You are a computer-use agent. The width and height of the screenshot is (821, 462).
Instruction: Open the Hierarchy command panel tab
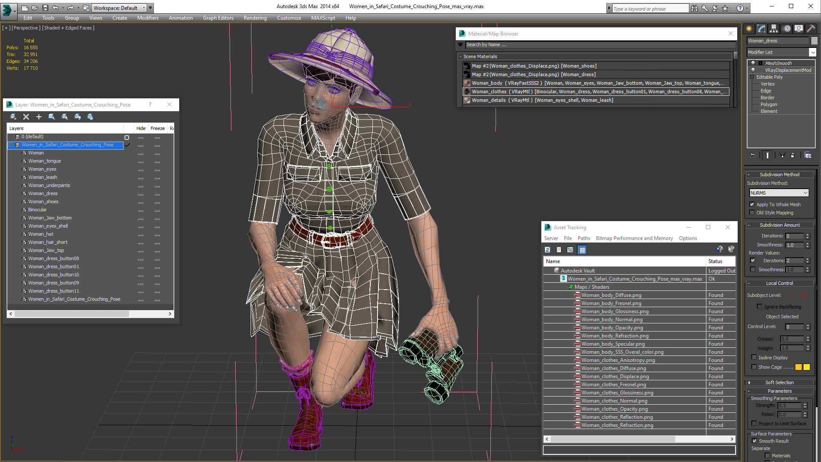(774, 29)
